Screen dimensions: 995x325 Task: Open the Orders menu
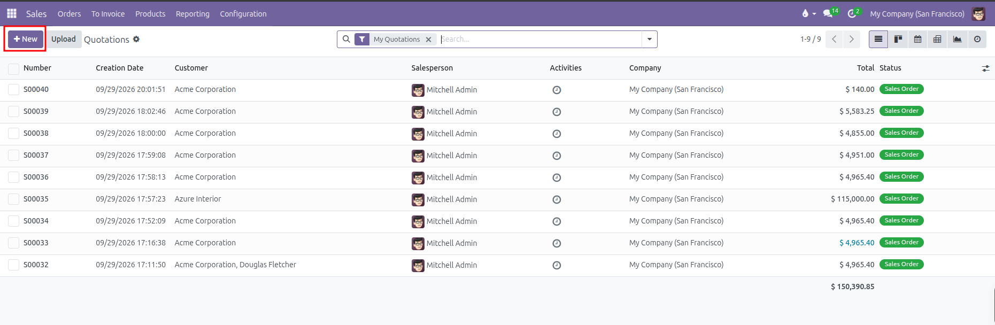[x=70, y=14]
